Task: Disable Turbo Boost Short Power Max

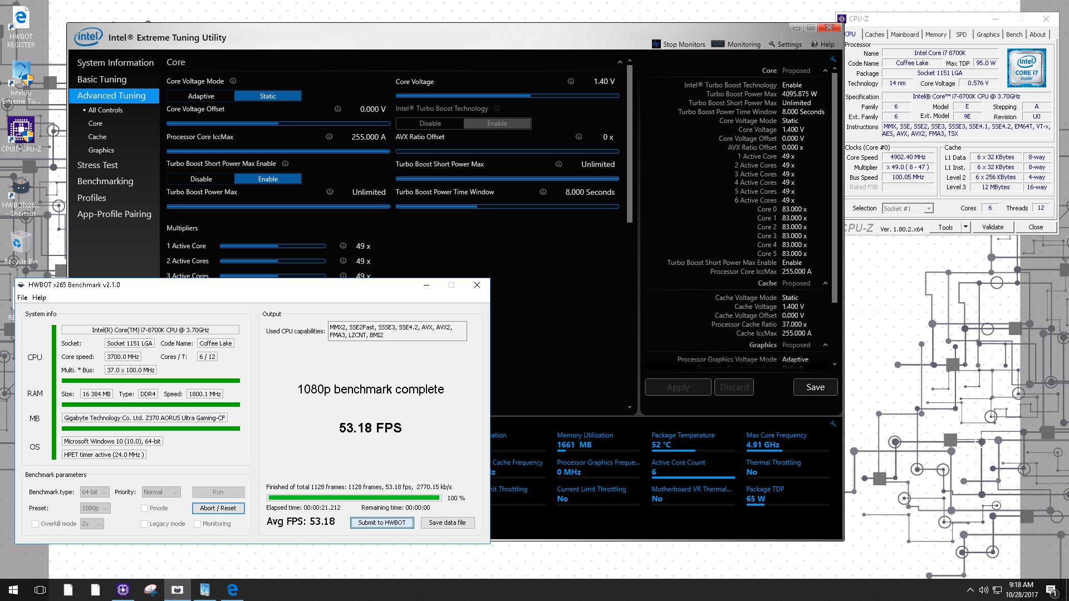Action: (x=201, y=179)
